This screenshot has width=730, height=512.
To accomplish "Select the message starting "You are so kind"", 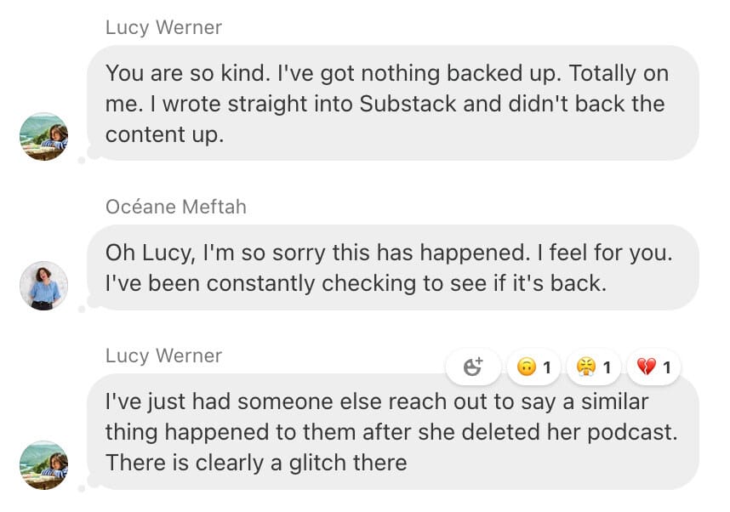I will point(392,103).
